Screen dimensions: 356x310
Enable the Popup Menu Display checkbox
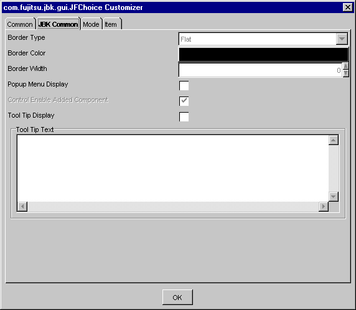(x=184, y=86)
